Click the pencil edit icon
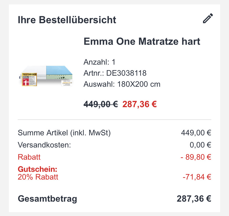229x216 pixels. tap(208, 19)
